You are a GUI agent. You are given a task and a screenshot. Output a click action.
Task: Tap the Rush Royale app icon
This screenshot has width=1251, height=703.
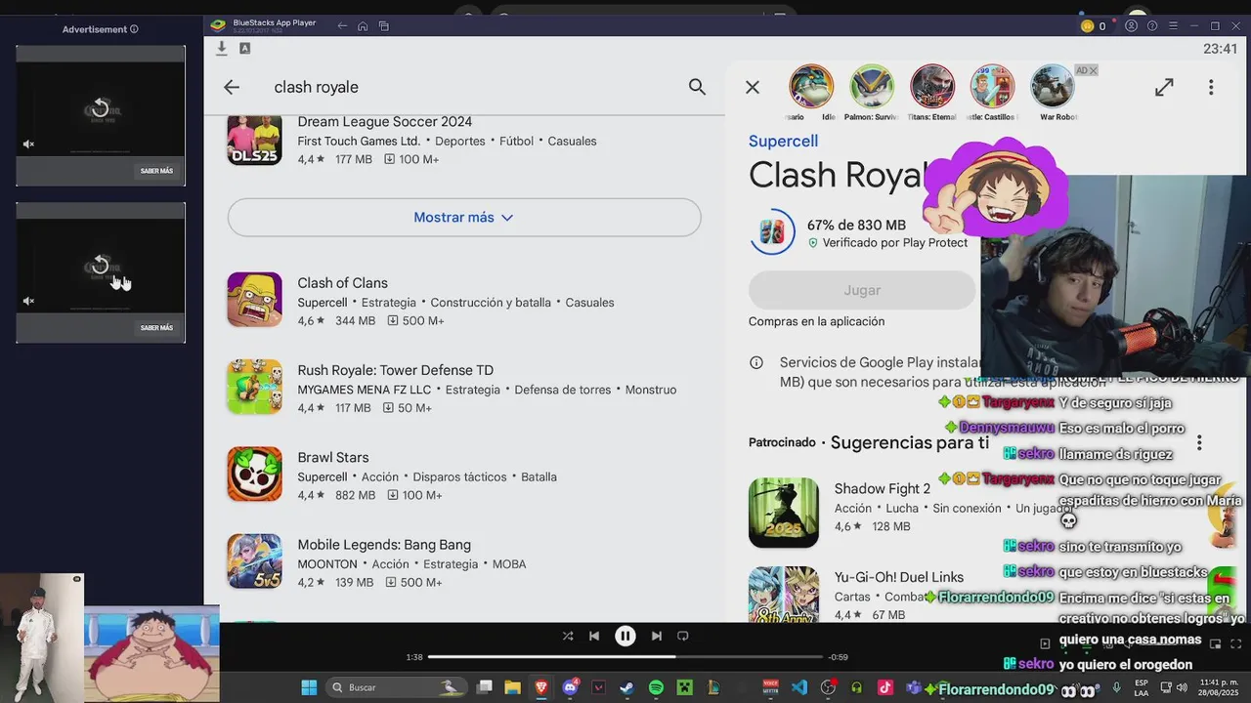pyautogui.click(x=255, y=387)
